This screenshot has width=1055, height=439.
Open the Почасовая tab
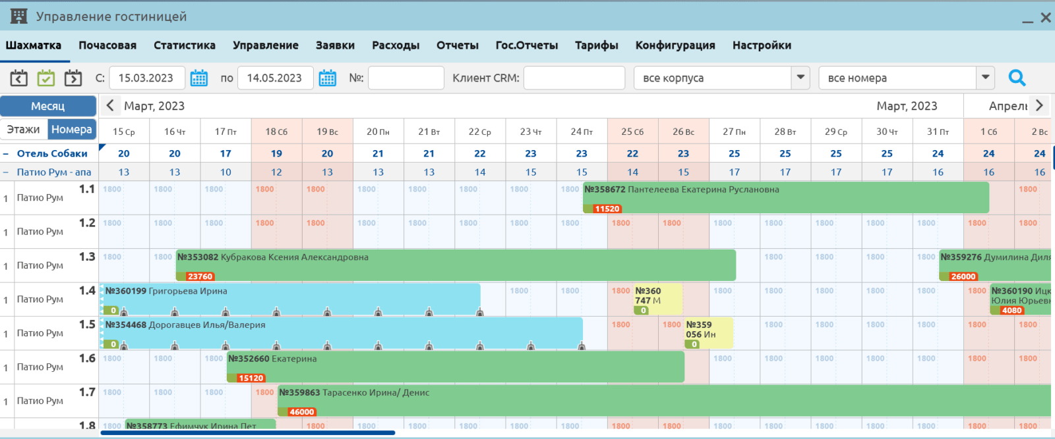[107, 45]
